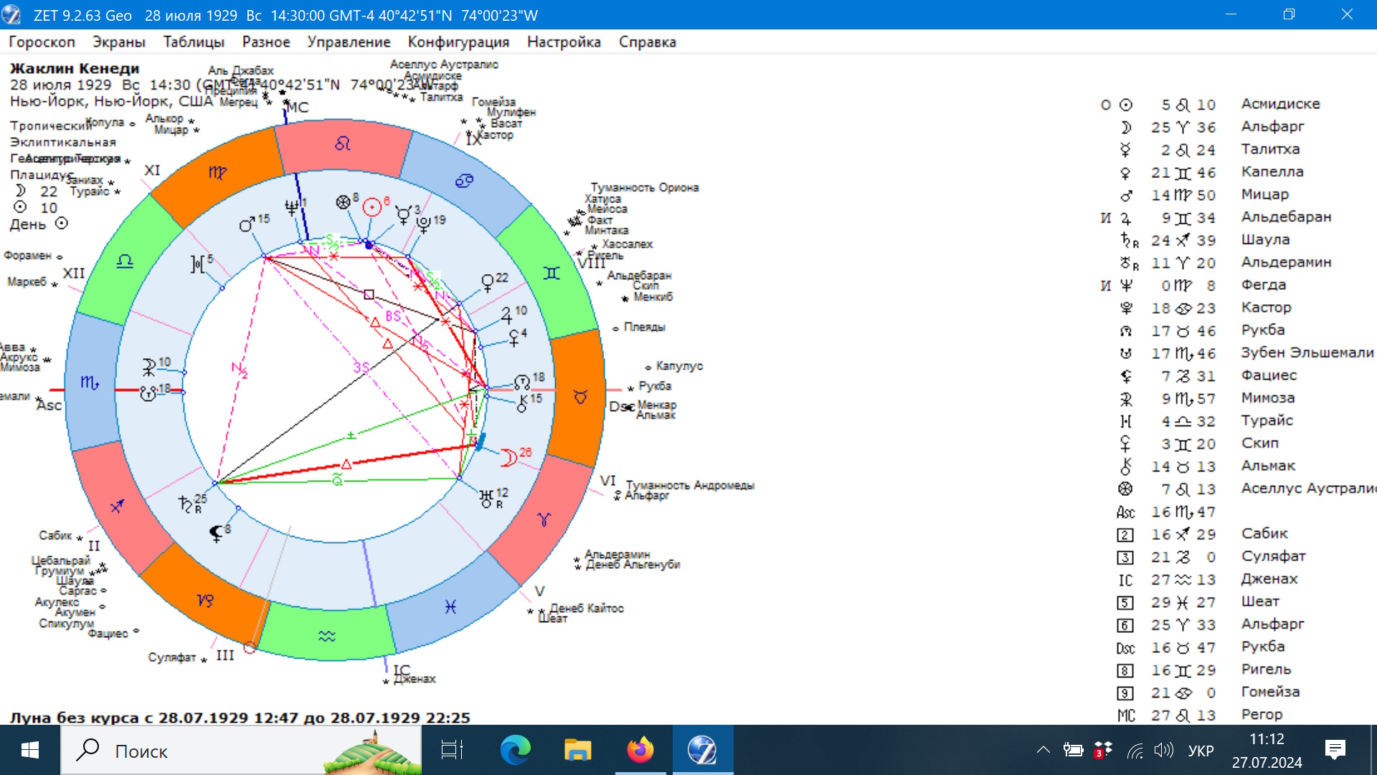This screenshot has height=775, width=1377.
Task: Click the Sagittarius sign on zodiac ring
Action: point(117,506)
